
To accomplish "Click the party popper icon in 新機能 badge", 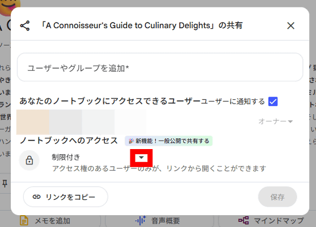I will tap(131, 141).
